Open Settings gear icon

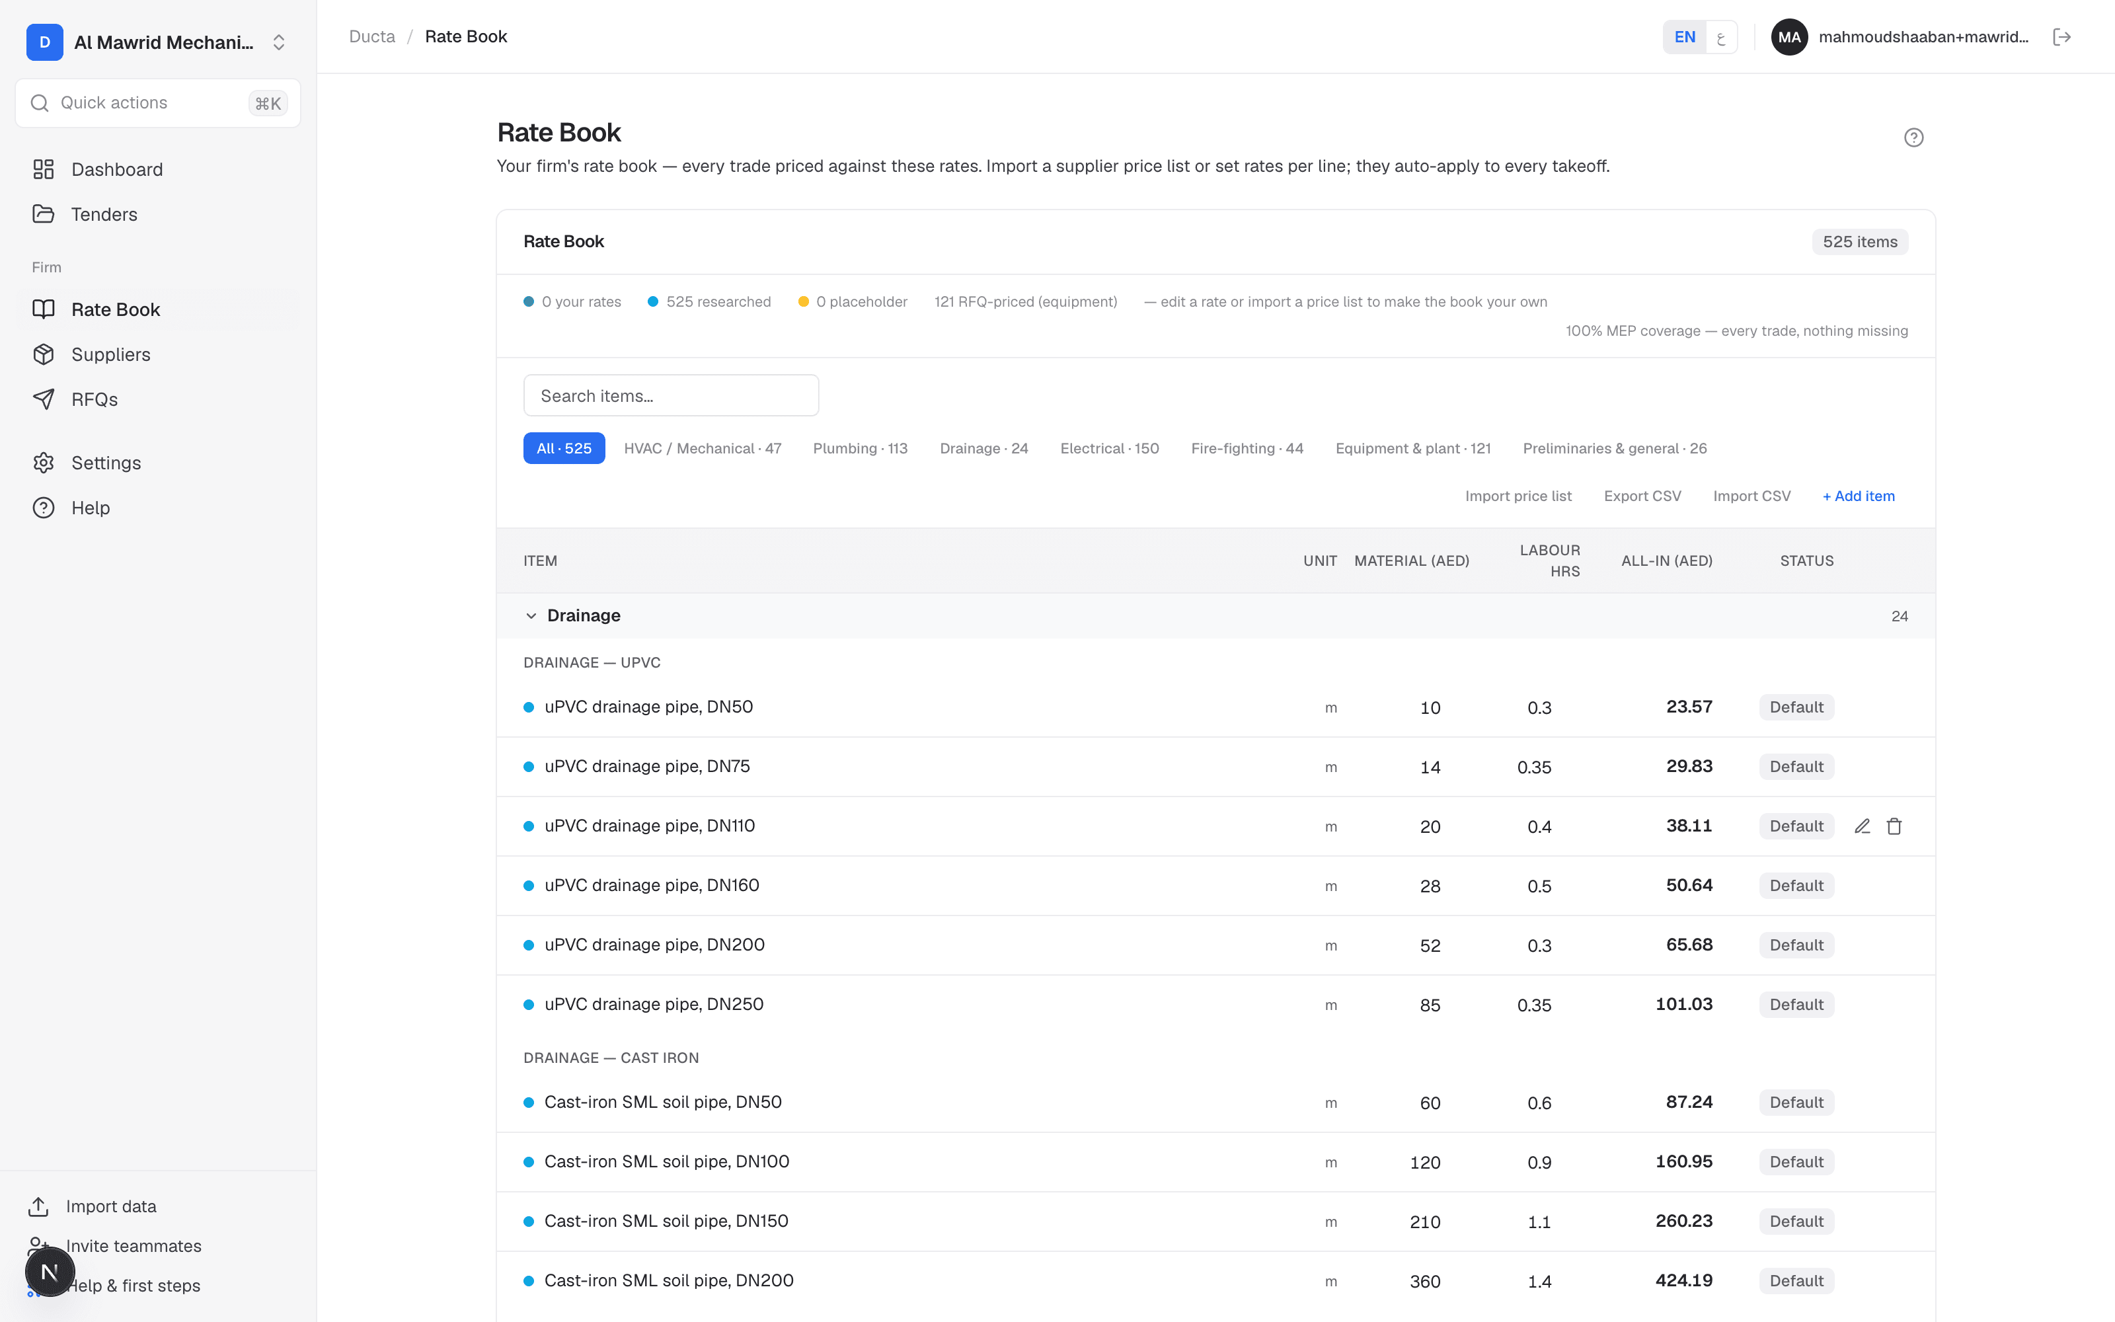[x=43, y=463]
